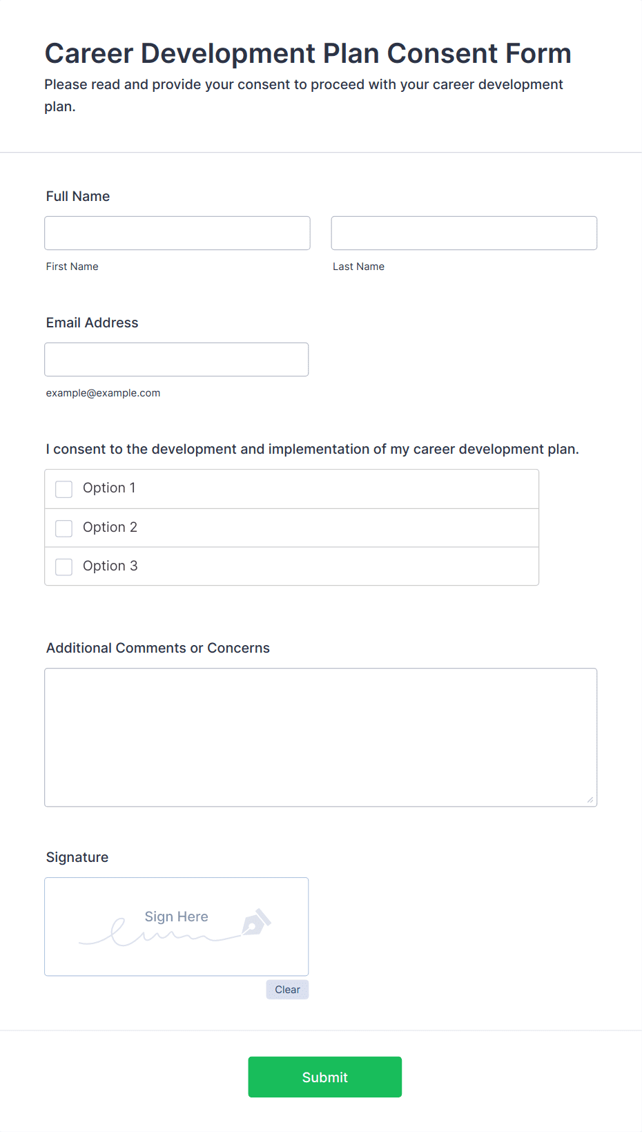Click the textarea resize grip handle
642x1132 pixels.
(x=590, y=800)
